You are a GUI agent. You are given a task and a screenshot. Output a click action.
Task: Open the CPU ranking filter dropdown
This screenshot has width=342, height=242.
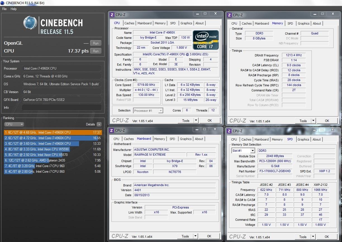point(14,124)
